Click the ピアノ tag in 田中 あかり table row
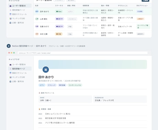This screenshot has width=158, height=130. tap(70, 12)
